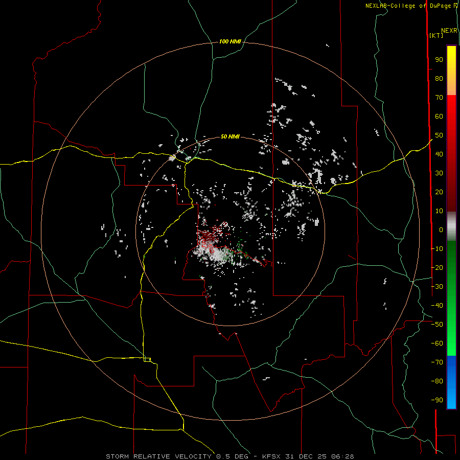The height and width of the screenshot is (460, 460).
Task: Click the positive 60 value on velocity scale
Action: click(439, 117)
